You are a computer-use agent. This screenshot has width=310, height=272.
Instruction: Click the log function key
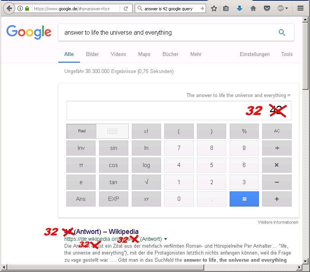coord(146,165)
